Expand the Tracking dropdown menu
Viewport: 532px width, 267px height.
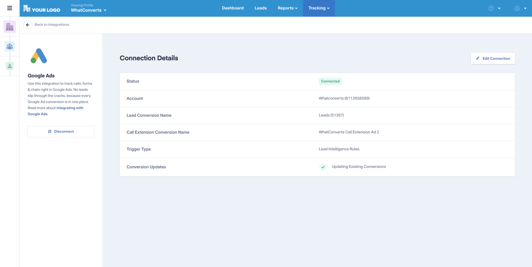pos(319,8)
